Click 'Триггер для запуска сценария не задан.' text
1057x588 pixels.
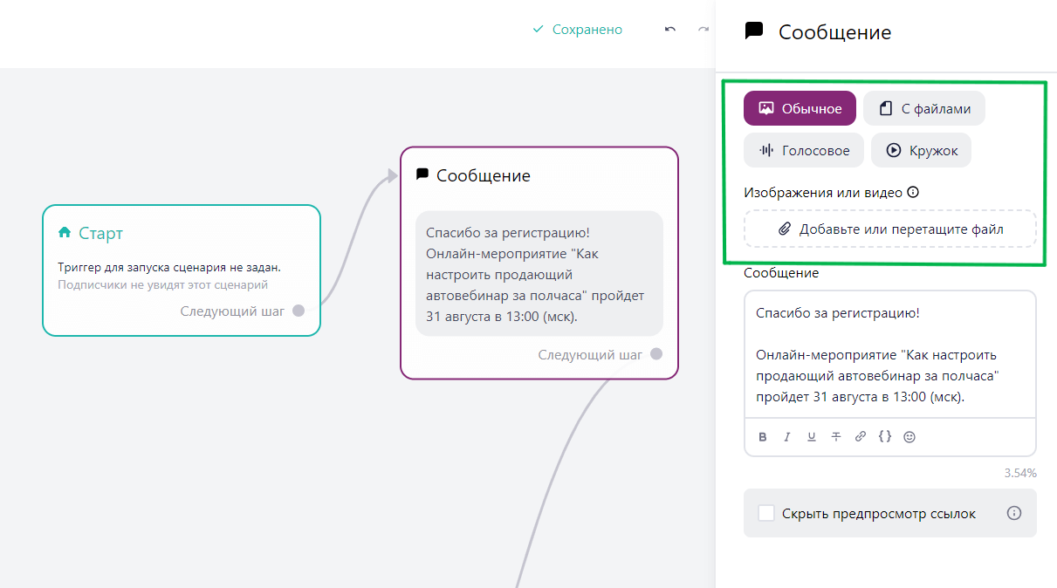[x=169, y=268]
